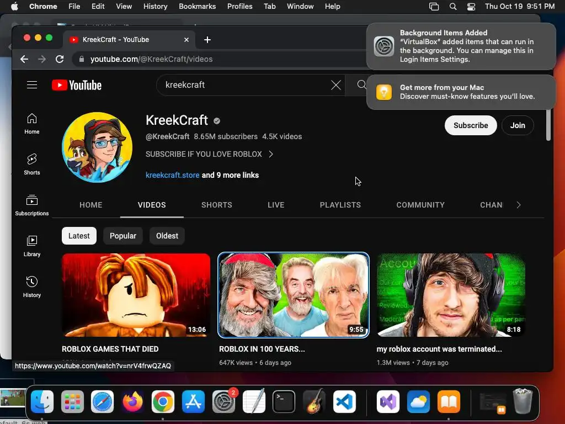This screenshot has width=565, height=424.
Task: Click the Chrome address bar
Action: coord(220,59)
